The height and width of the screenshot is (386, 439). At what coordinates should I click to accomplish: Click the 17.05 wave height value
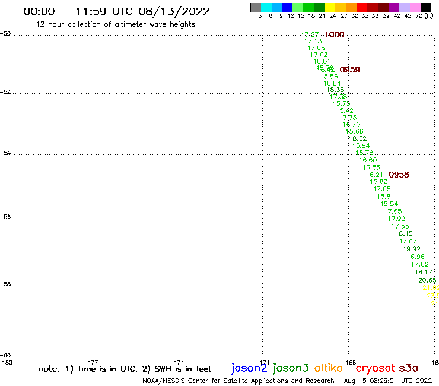(x=316, y=48)
